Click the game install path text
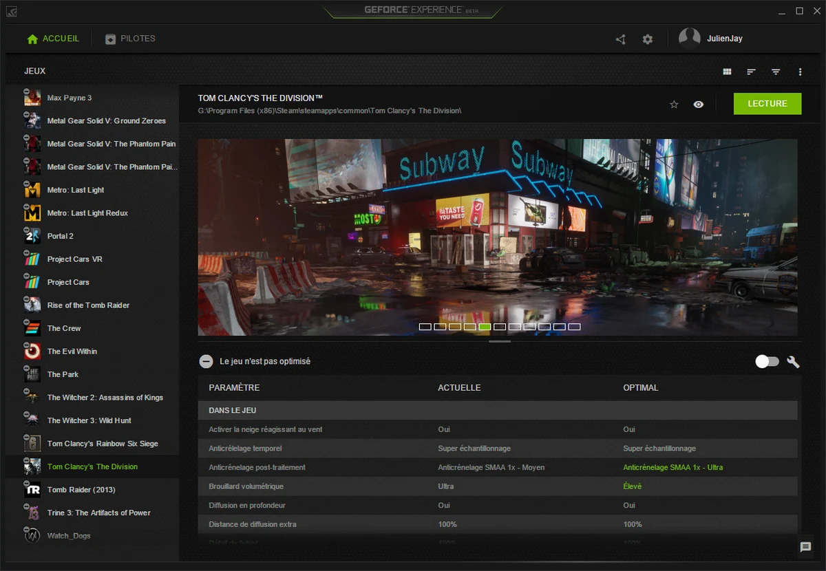Screen dimensions: 826x571 coord(330,111)
